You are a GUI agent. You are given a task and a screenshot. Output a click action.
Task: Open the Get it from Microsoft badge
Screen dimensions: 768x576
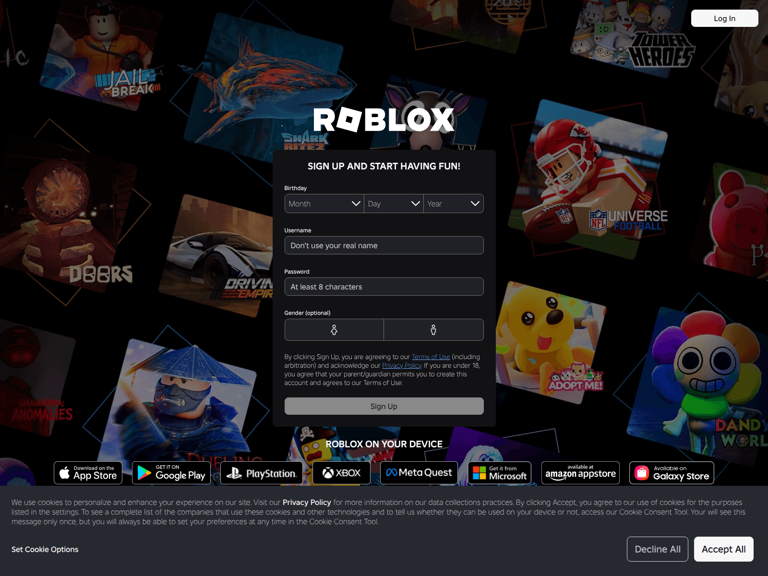tap(500, 473)
